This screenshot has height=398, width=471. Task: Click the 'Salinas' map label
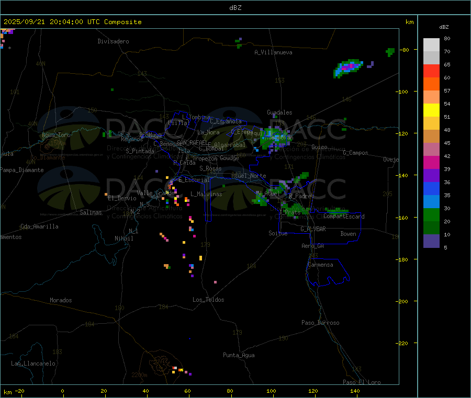point(91,212)
